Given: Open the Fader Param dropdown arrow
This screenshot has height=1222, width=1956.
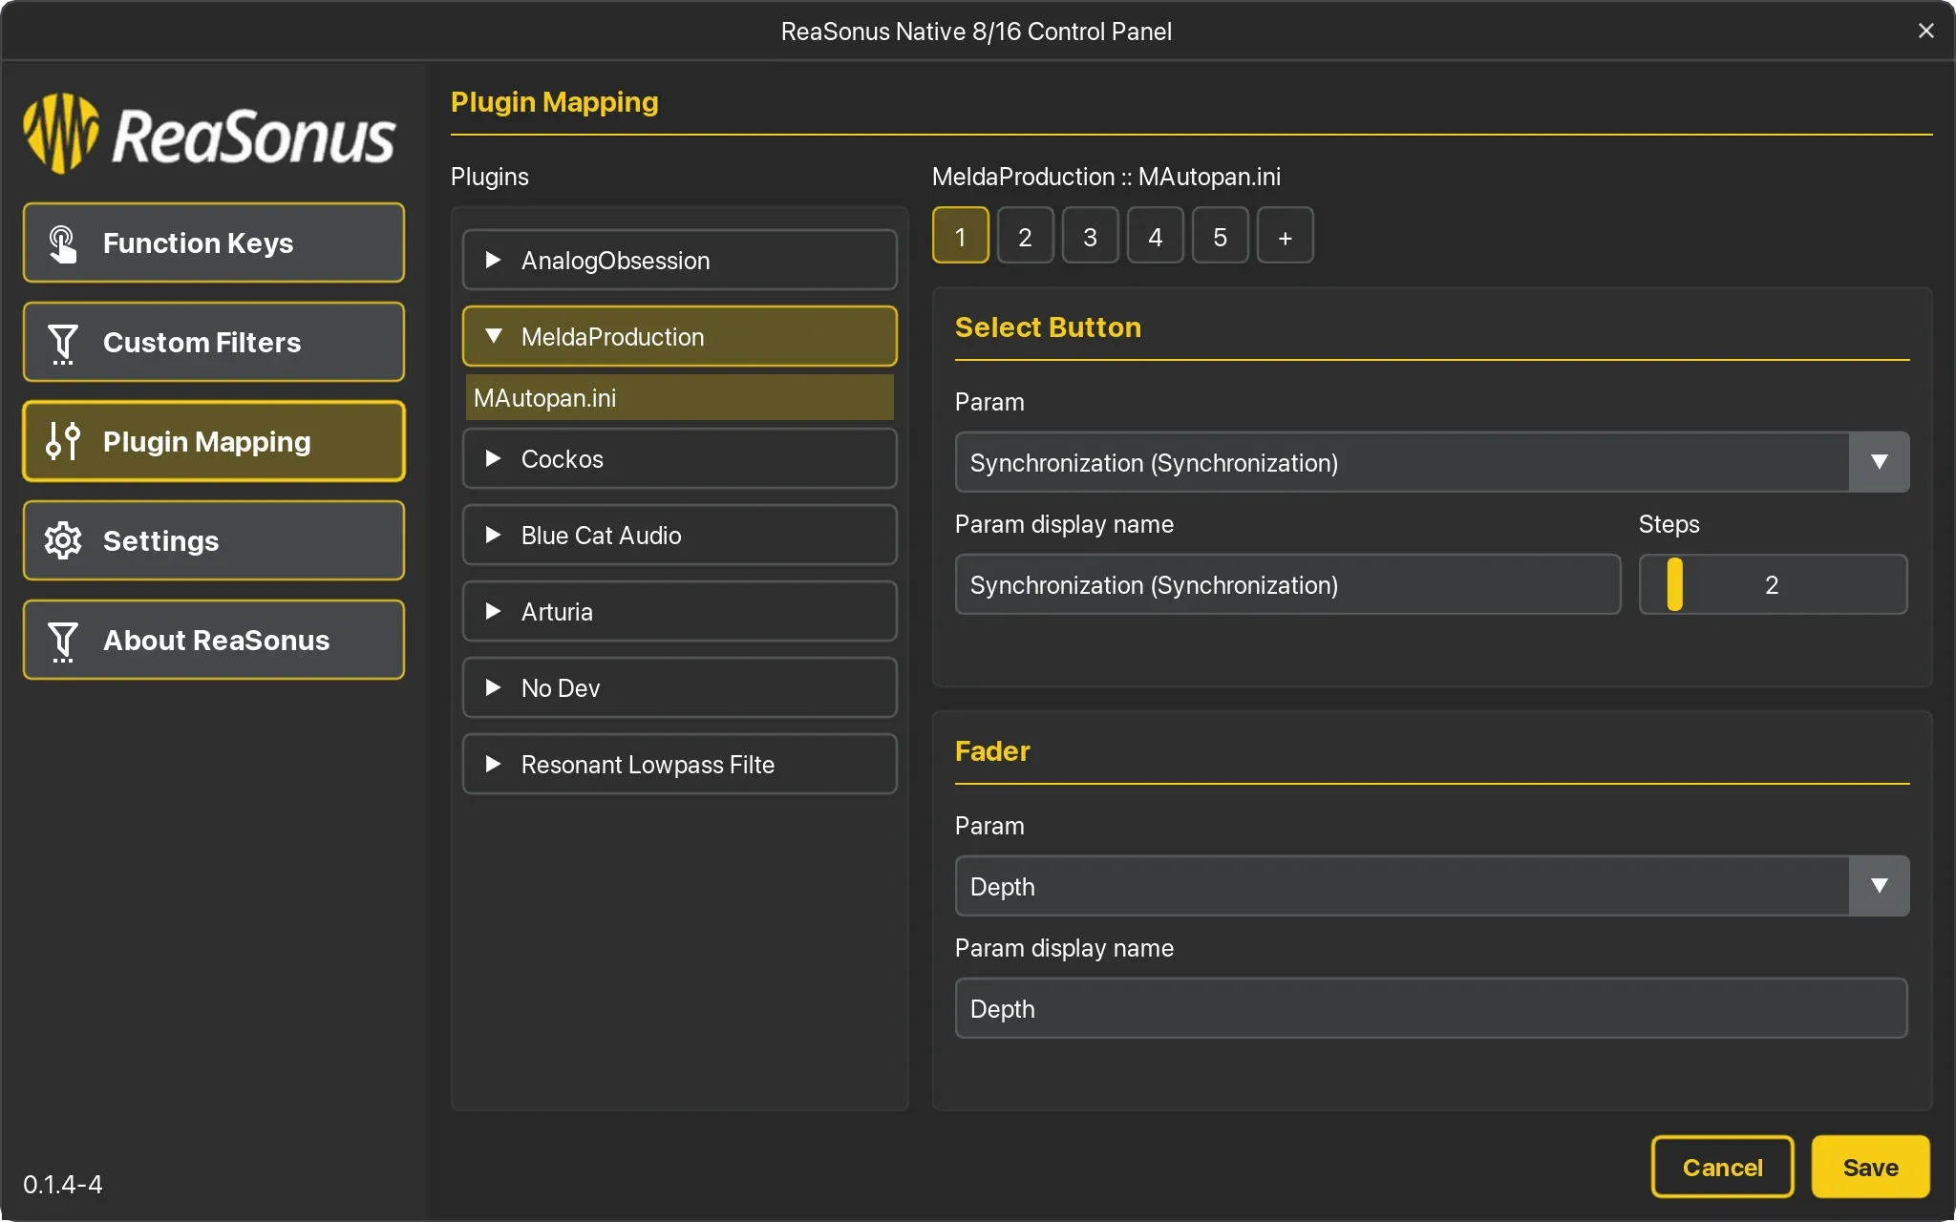Looking at the screenshot, I should coord(1878,886).
